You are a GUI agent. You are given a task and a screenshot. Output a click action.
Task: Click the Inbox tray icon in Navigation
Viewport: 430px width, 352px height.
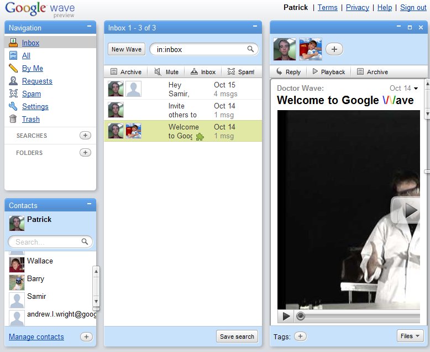point(13,43)
